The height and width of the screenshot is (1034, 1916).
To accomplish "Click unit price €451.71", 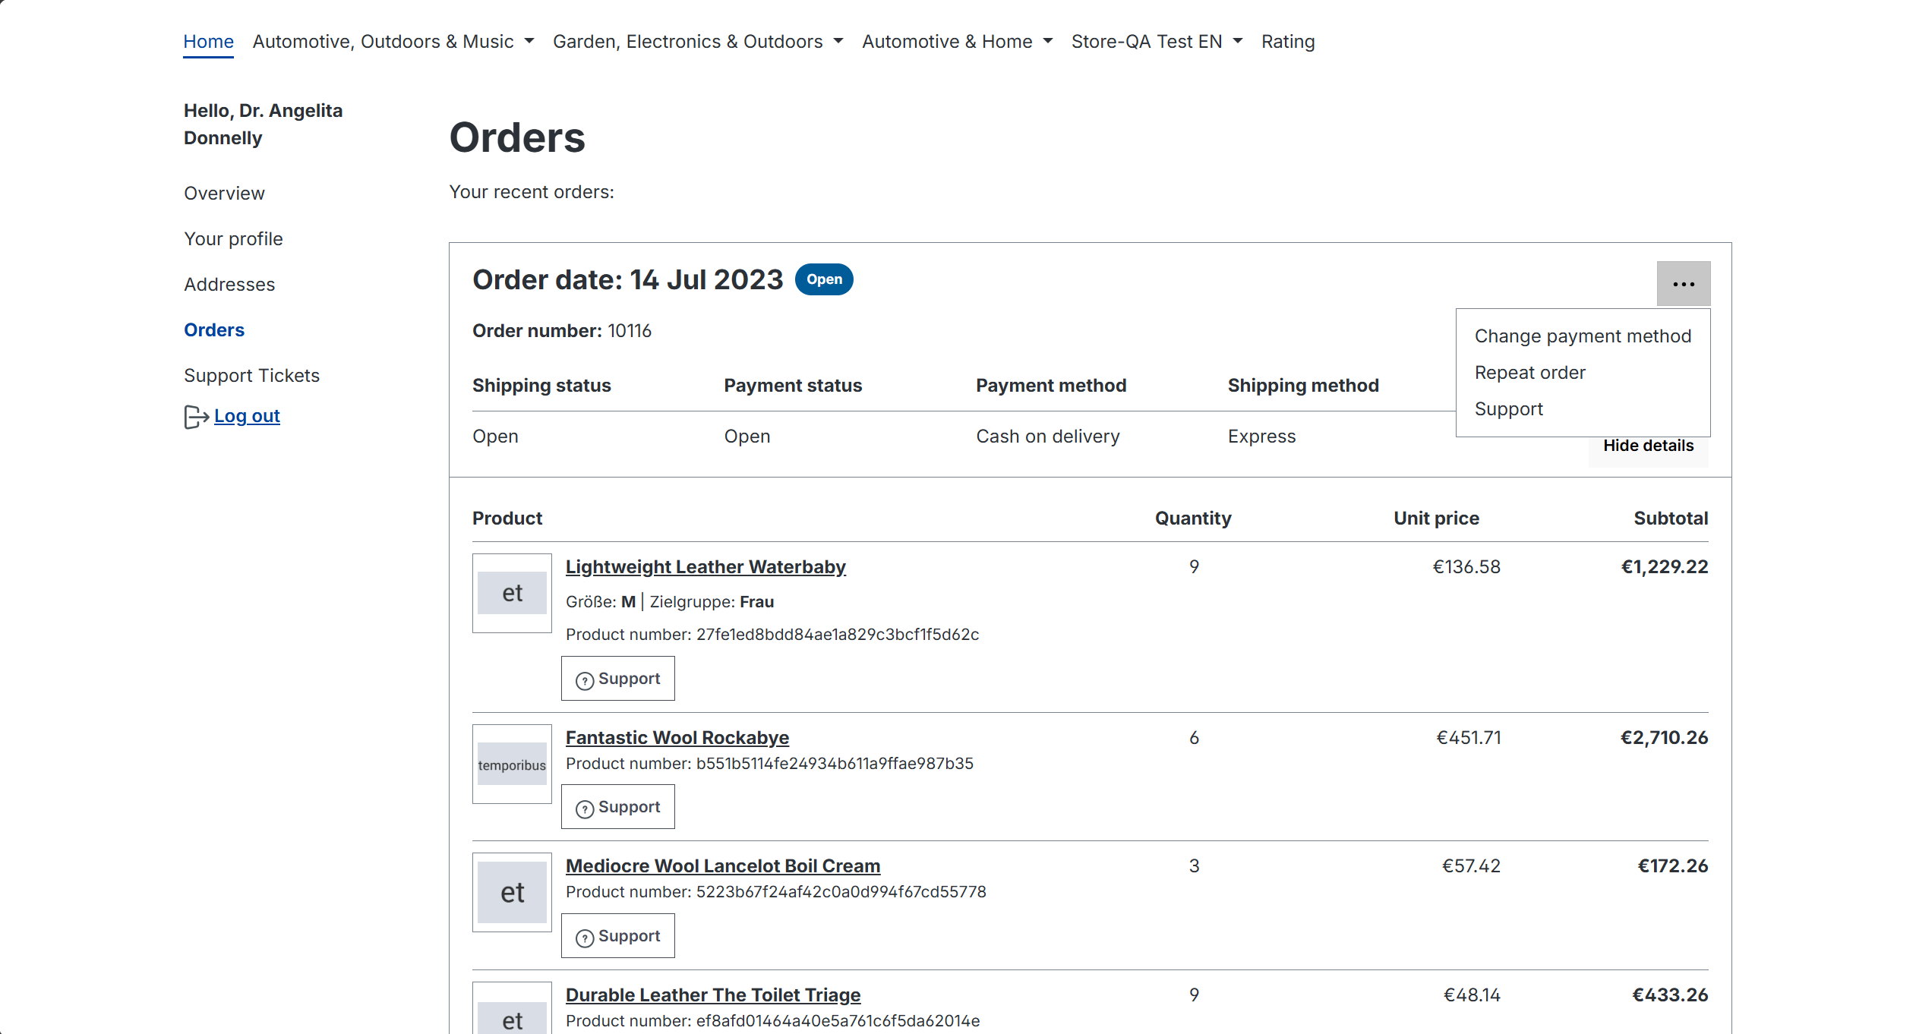I will (x=1469, y=738).
